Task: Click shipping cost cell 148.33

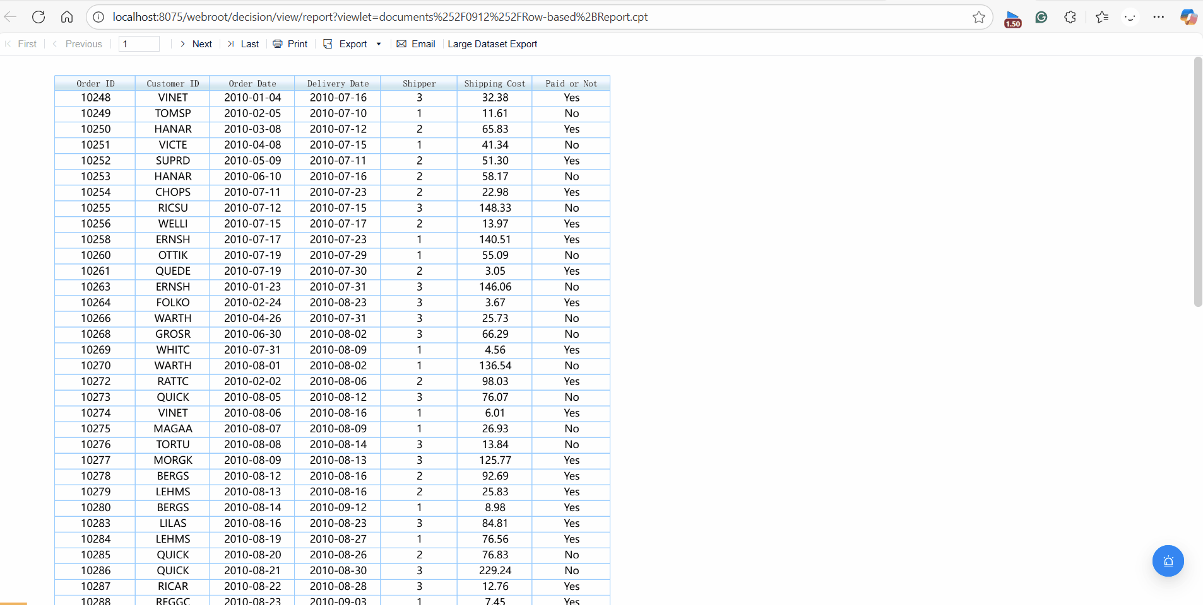Action: (x=495, y=208)
